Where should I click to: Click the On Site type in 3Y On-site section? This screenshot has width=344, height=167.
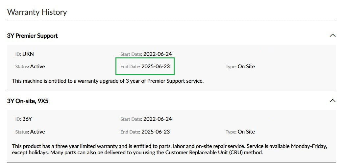coord(246,132)
